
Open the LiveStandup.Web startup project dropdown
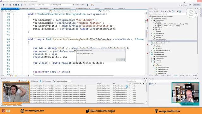pos(61,5)
